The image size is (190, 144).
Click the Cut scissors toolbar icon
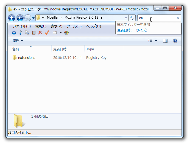coord(21,33)
